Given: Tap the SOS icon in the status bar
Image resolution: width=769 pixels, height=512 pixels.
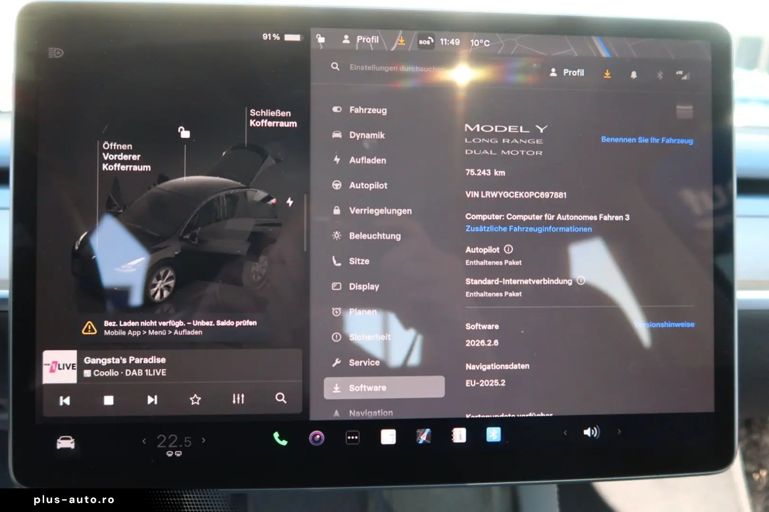Looking at the screenshot, I should [x=426, y=42].
